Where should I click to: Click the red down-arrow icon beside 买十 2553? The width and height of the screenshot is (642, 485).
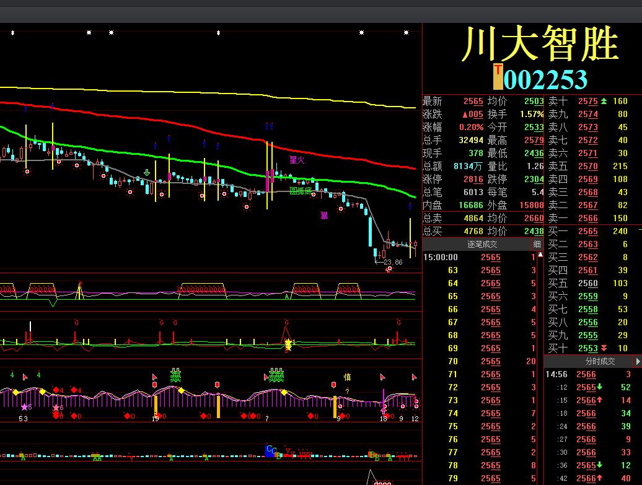pyautogui.click(x=604, y=348)
